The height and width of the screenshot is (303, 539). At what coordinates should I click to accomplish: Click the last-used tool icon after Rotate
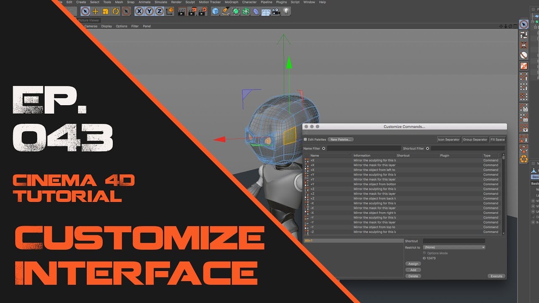pyautogui.click(x=126, y=11)
